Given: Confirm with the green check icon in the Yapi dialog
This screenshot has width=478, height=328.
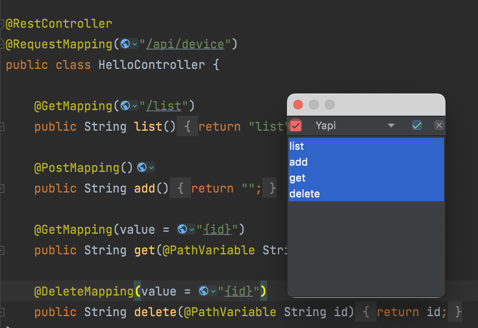Looking at the screenshot, I should click(417, 126).
